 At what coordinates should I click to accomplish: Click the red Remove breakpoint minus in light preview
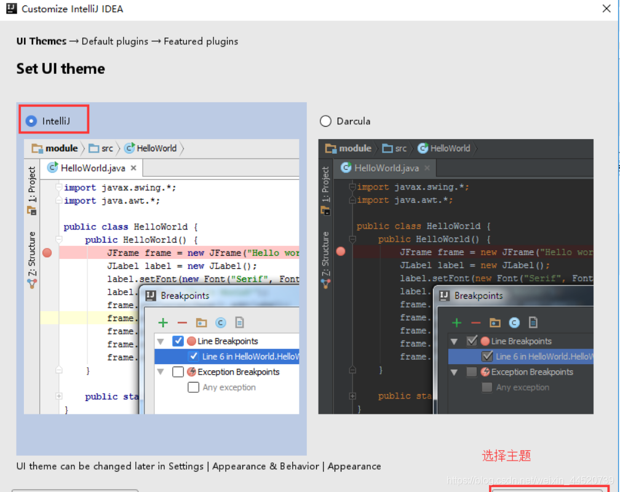coord(182,323)
